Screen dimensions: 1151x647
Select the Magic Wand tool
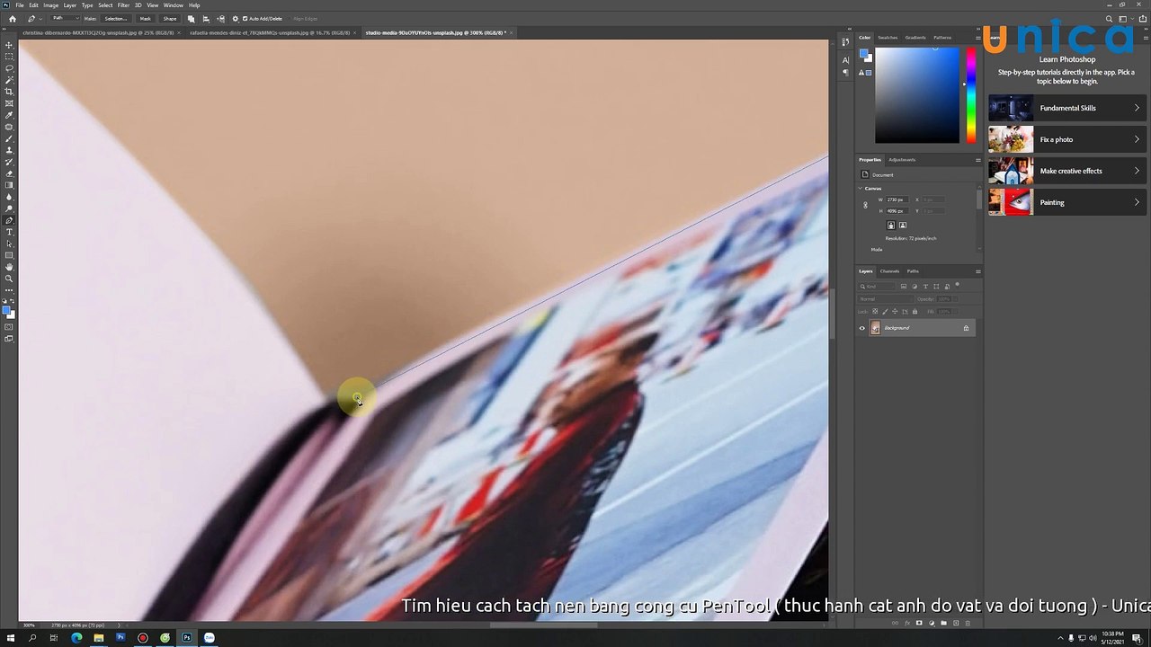[x=9, y=80]
